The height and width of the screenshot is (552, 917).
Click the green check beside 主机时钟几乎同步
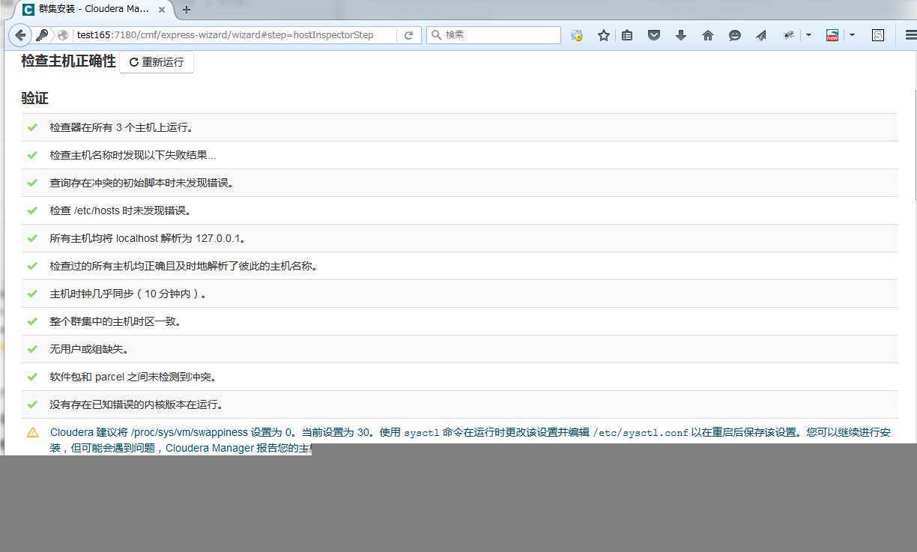(32, 294)
